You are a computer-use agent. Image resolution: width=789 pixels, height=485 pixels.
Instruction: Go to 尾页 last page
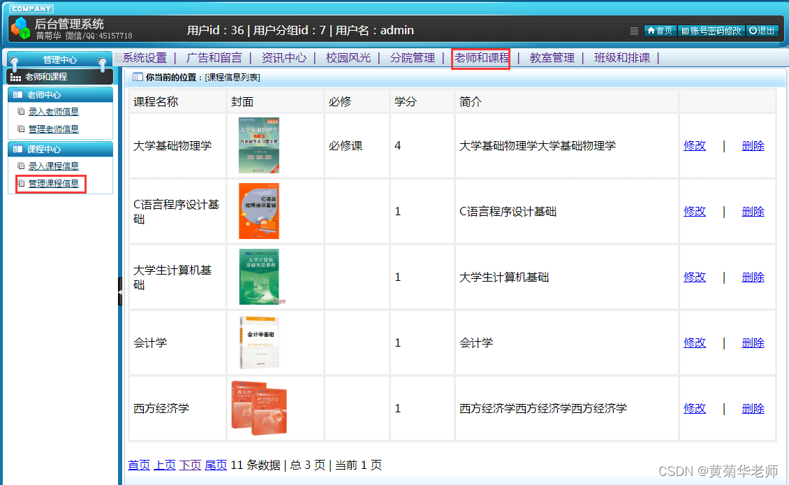click(x=216, y=465)
